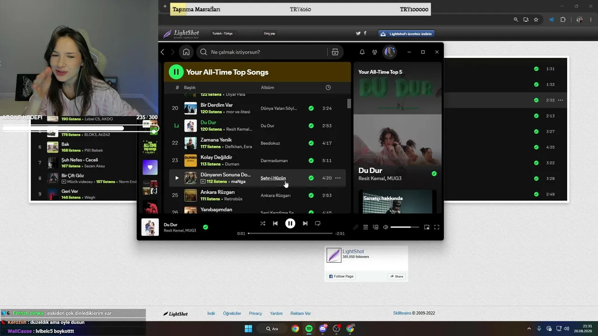The height and width of the screenshot is (336, 598).
Task: Toggle the saved checkmark for Zamana Yenik
Action: click(311, 143)
